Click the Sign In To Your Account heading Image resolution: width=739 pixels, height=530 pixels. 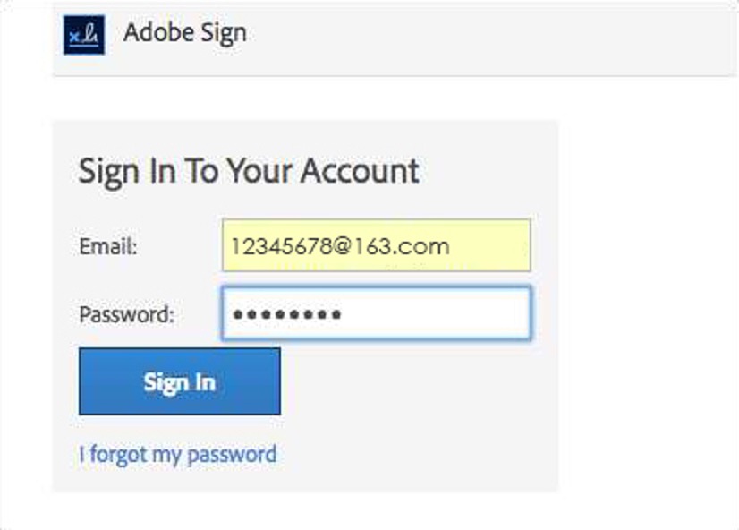(x=249, y=171)
